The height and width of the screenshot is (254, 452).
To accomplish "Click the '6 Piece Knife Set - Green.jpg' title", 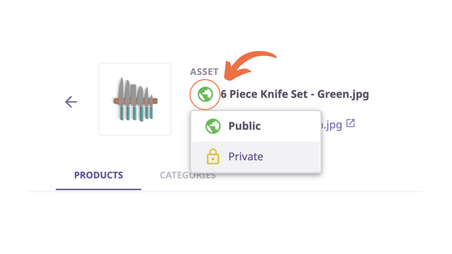I will click(294, 94).
